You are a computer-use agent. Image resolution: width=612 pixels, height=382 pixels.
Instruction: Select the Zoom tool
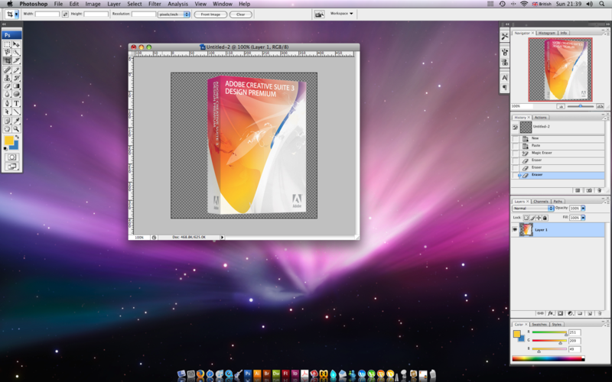16,129
